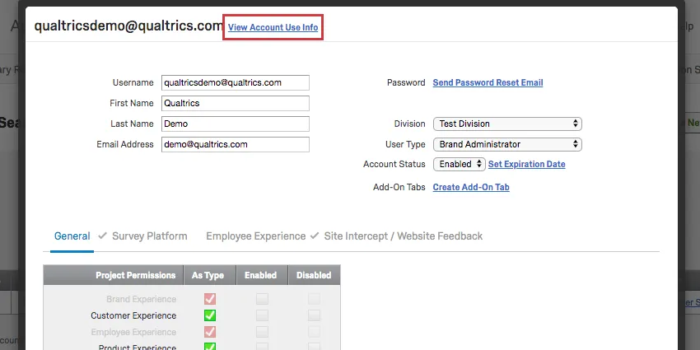Open Account Status dropdown
Image resolution: width=700 pixels, height=350 pixels.
460,164
